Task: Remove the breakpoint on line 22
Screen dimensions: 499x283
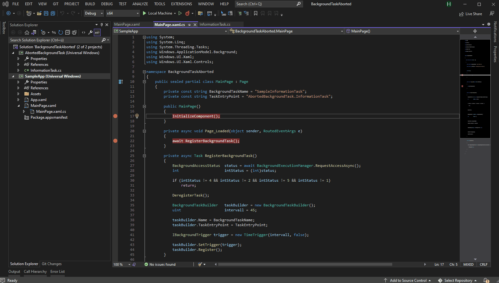Action: 115,141
